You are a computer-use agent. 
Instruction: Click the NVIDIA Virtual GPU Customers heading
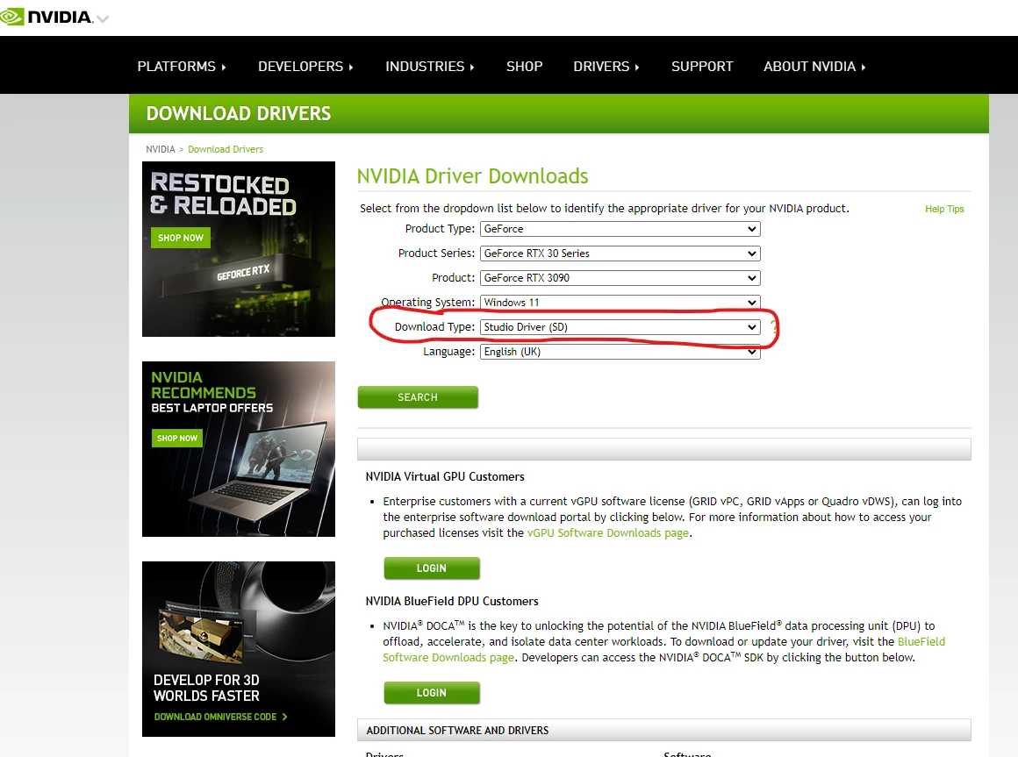pos(445,477)
